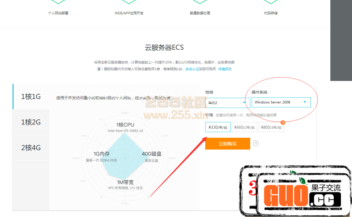This screenshot has height=217, width=352.
Task: Click the WEB/APP应用开发 hexagon icon
Action: click(x=129, y=1)
